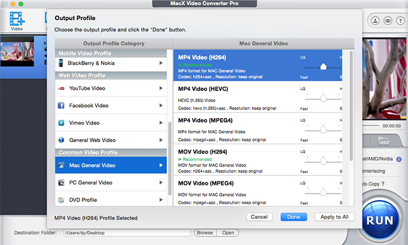This screenshot has width=408, height=245.
Task: Click the PC General Video clapboard icon
Action: pos(61,182)
